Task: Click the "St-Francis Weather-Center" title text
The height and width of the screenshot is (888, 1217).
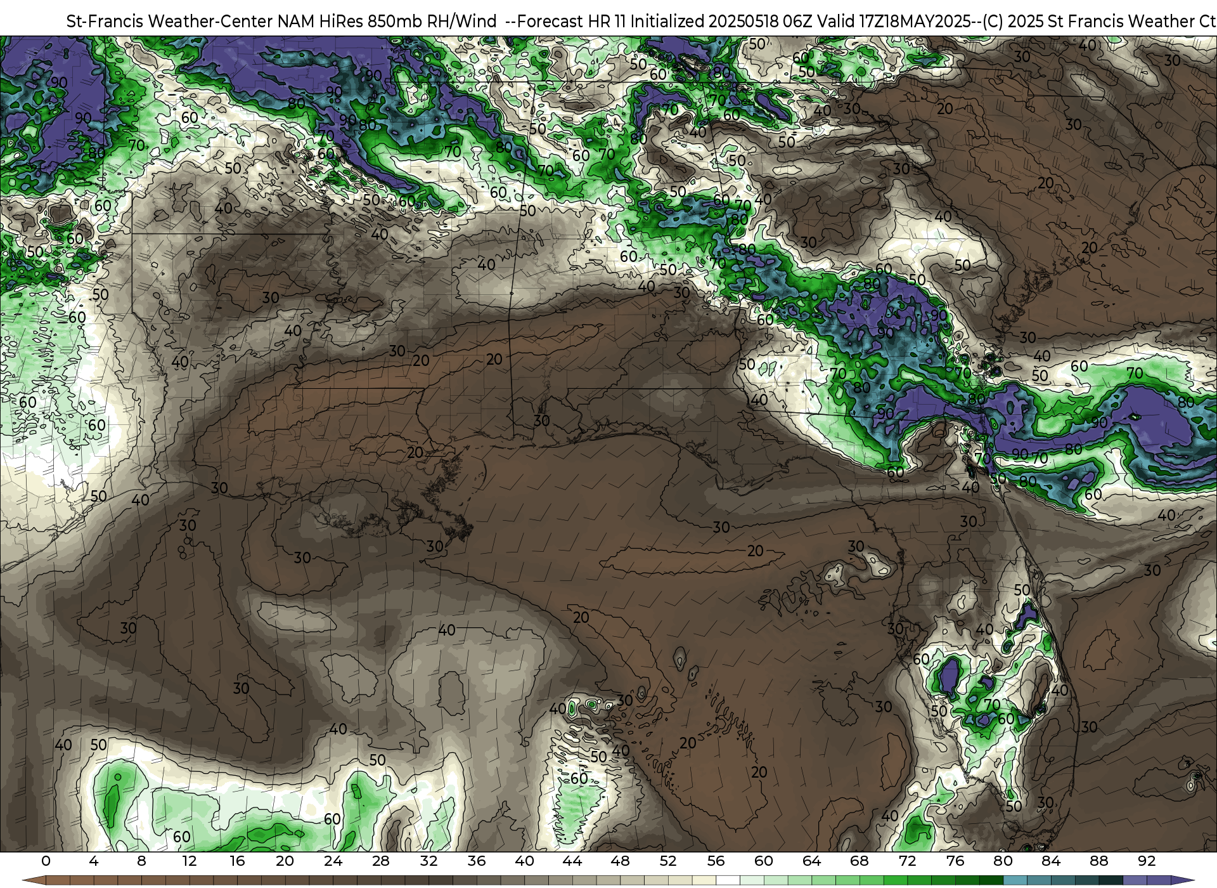Action: (x=170, y=22)
